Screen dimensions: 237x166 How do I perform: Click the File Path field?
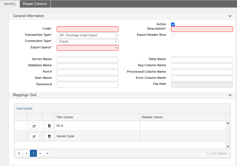202,85
